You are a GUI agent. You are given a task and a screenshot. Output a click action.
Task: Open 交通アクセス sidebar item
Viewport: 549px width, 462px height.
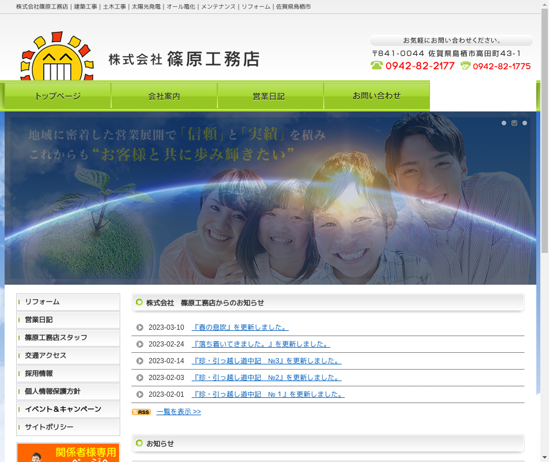[68, 356]
